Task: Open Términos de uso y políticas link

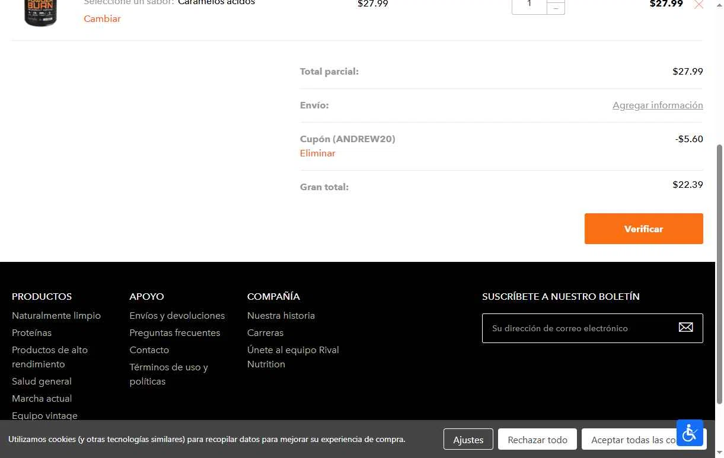Action: 169,374
